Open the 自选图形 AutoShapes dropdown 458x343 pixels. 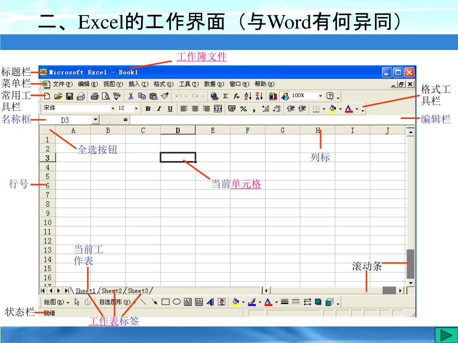click(117, 302)
